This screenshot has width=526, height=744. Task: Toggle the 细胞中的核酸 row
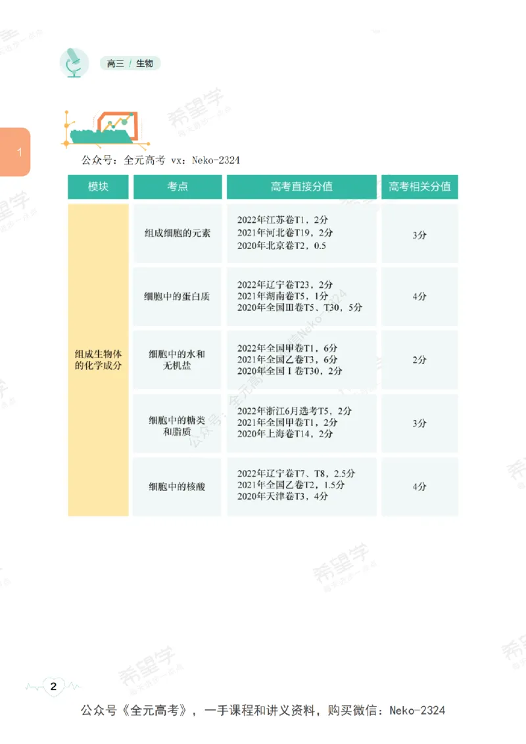pos(178,486)
